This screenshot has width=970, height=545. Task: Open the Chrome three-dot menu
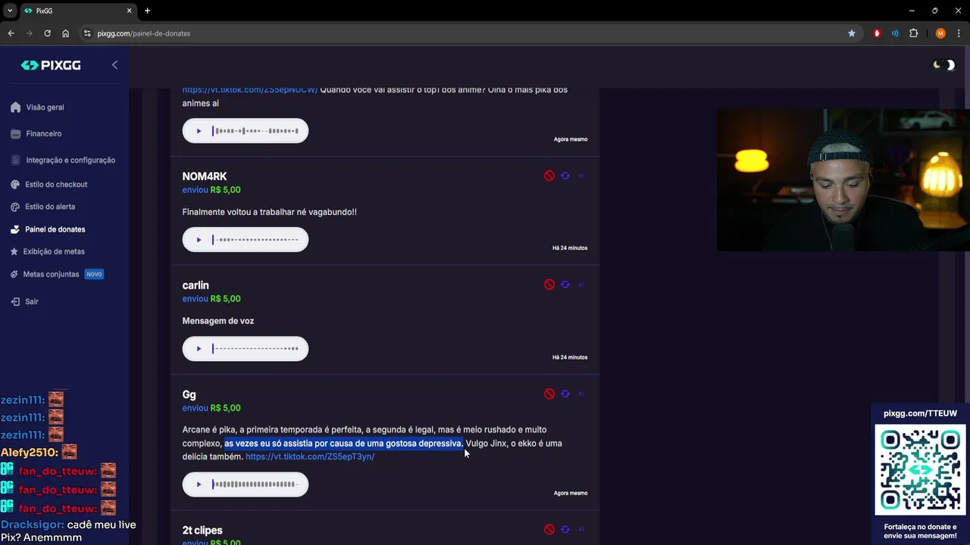click(959, 33)
